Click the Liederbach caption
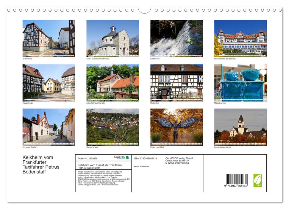289x209 pixels. (155, 59)
